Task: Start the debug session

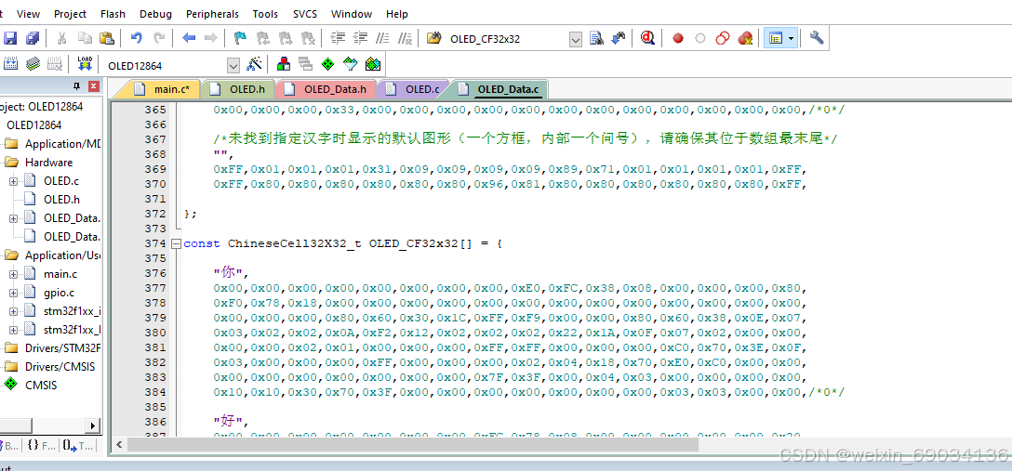Action: click(x=647, y=39)
